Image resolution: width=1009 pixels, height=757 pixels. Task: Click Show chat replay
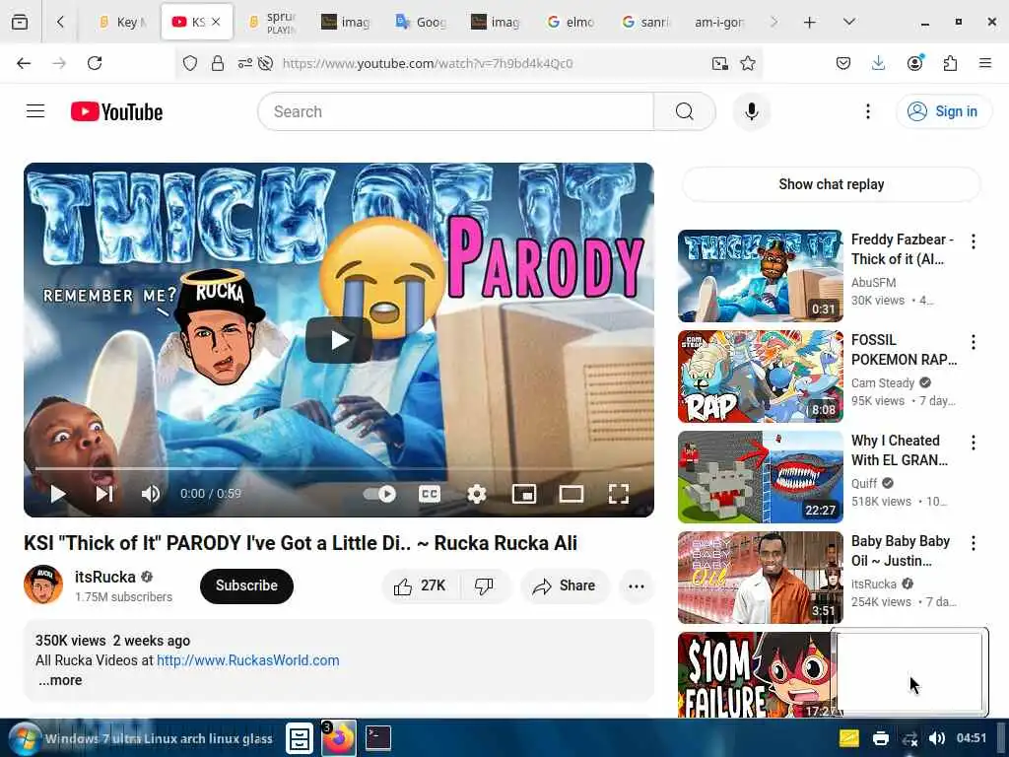(831, 184)
